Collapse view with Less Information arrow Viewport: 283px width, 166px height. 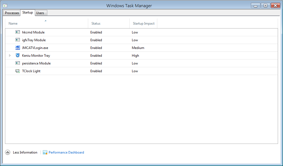(7, 152)
